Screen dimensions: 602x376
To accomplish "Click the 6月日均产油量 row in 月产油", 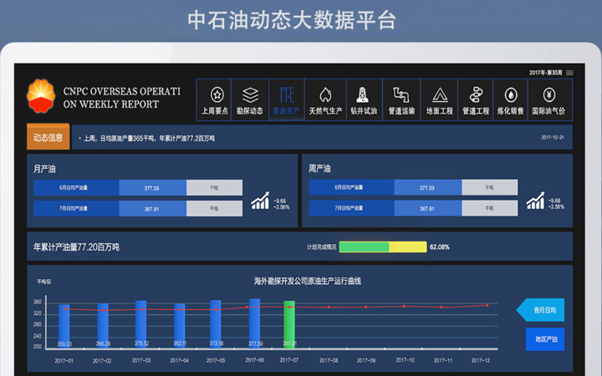I will coord(138,188).
